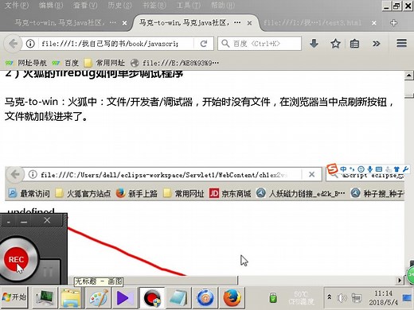Screen dimensions: 414x310
Task: Close the active 马克-to-win tab
Action: click(249, 23)
